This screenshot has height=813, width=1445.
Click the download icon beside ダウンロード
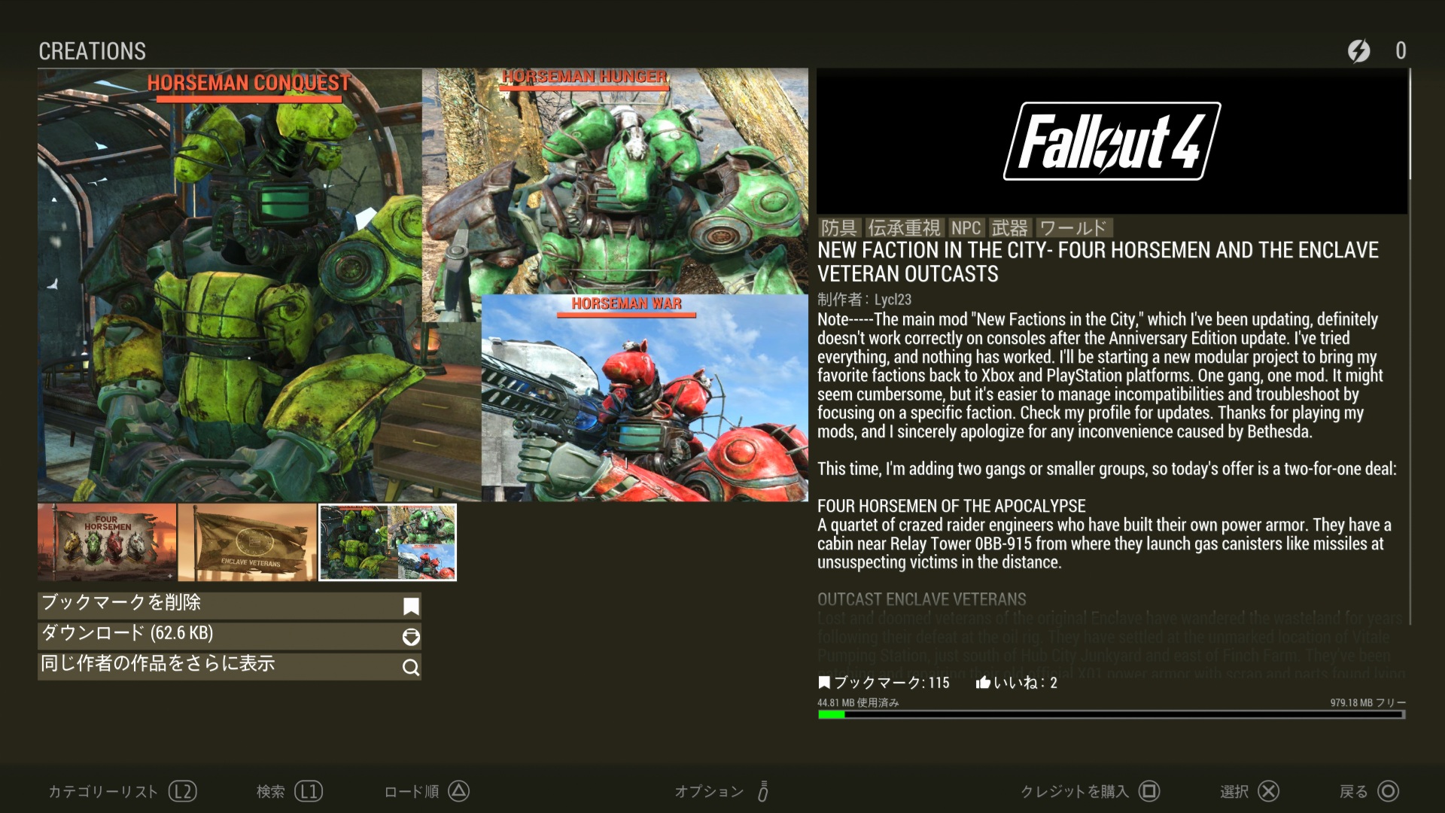[x=411, y=637]
